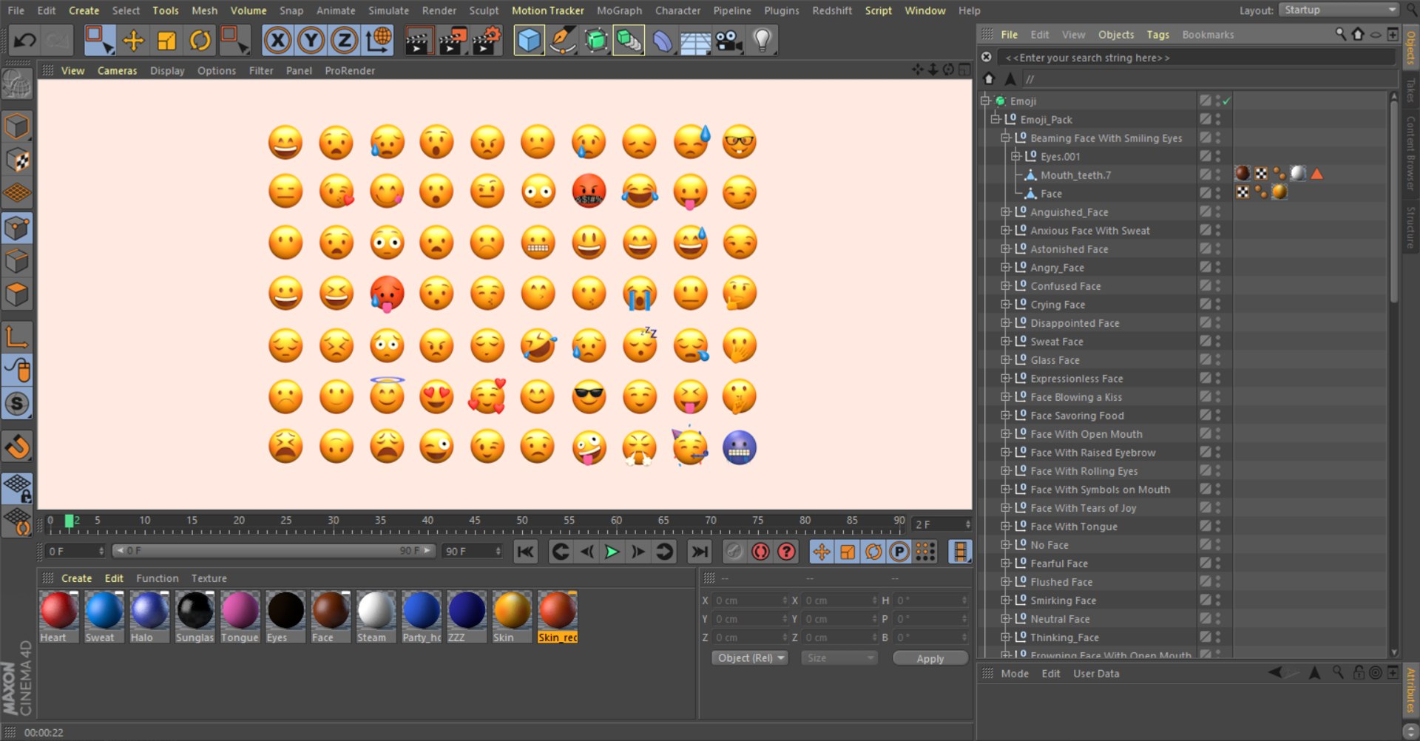Open the Motion Tracker menu

point(548,10)
